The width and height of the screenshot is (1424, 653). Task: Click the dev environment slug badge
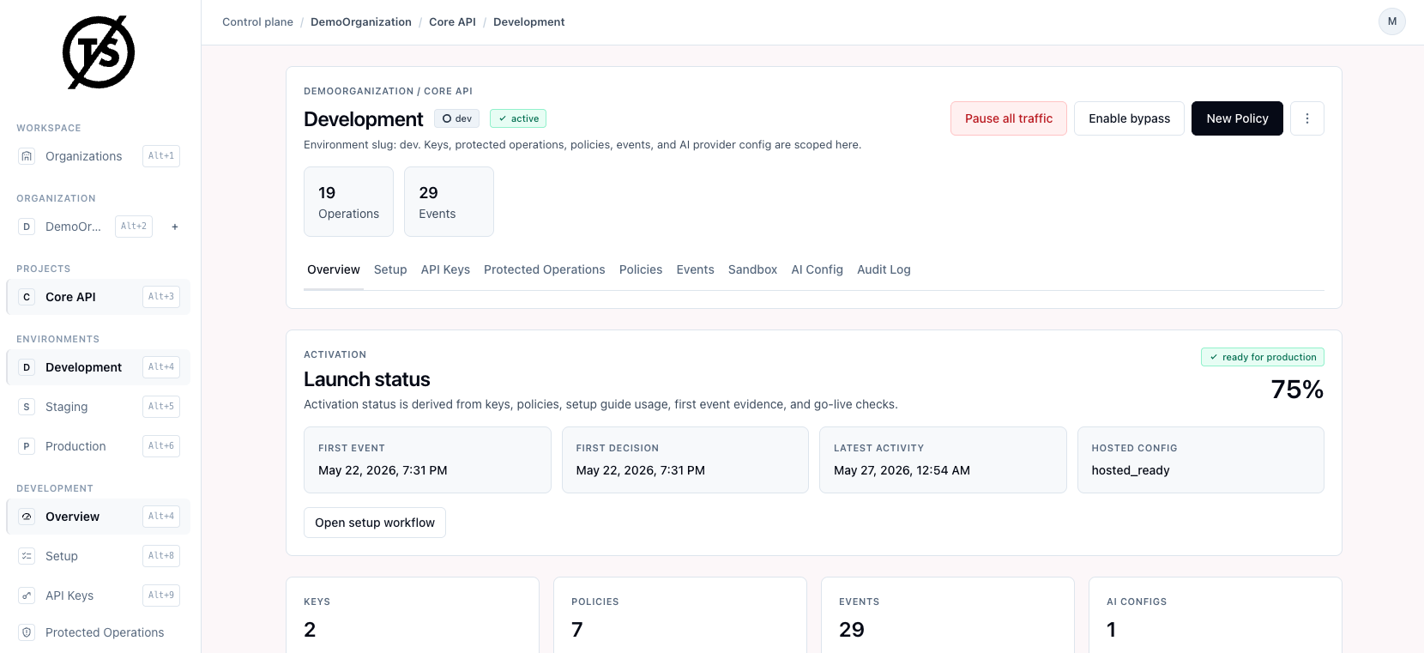pos(457,118)
